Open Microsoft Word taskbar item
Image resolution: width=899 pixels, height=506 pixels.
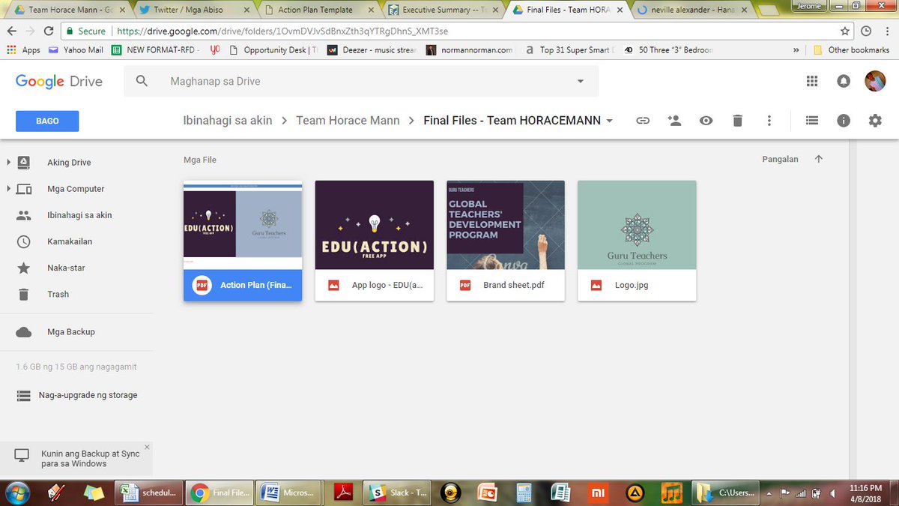pyautogui.click(x=288, y=493)
